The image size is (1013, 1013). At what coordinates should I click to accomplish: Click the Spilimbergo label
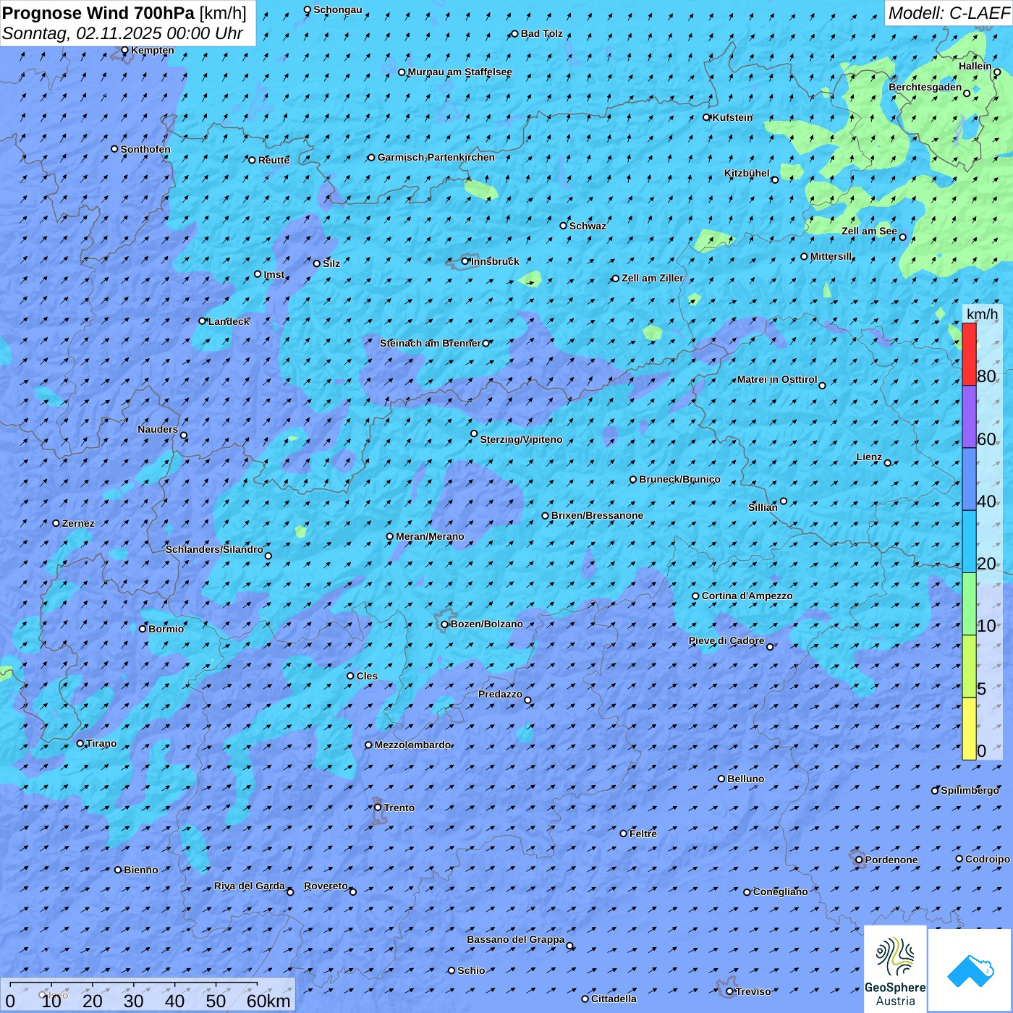tap(970, 790)
